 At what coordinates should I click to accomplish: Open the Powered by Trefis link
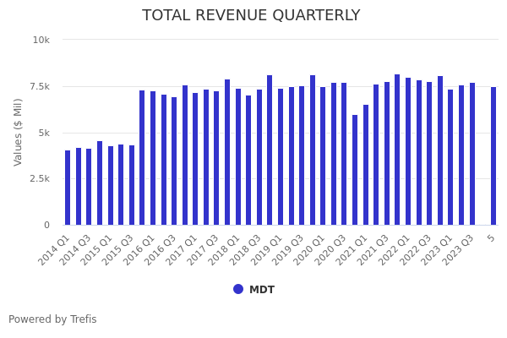coord(52,319)
